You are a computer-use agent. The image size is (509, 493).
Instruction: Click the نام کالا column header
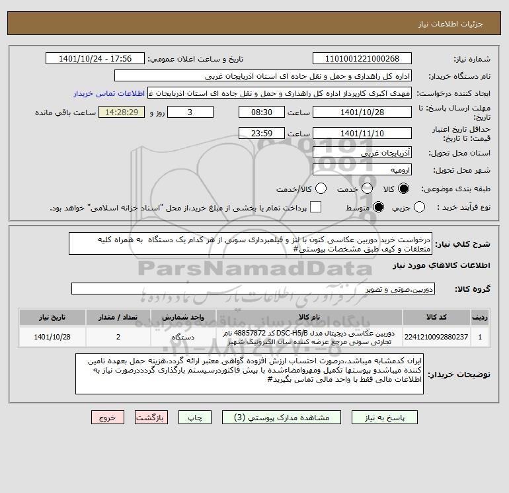[309, 317]
